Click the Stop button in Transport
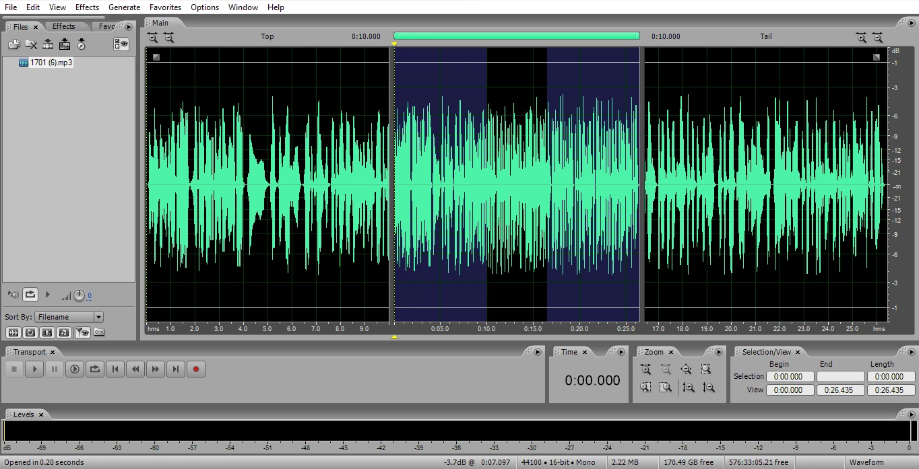 [x=14, y=369]
